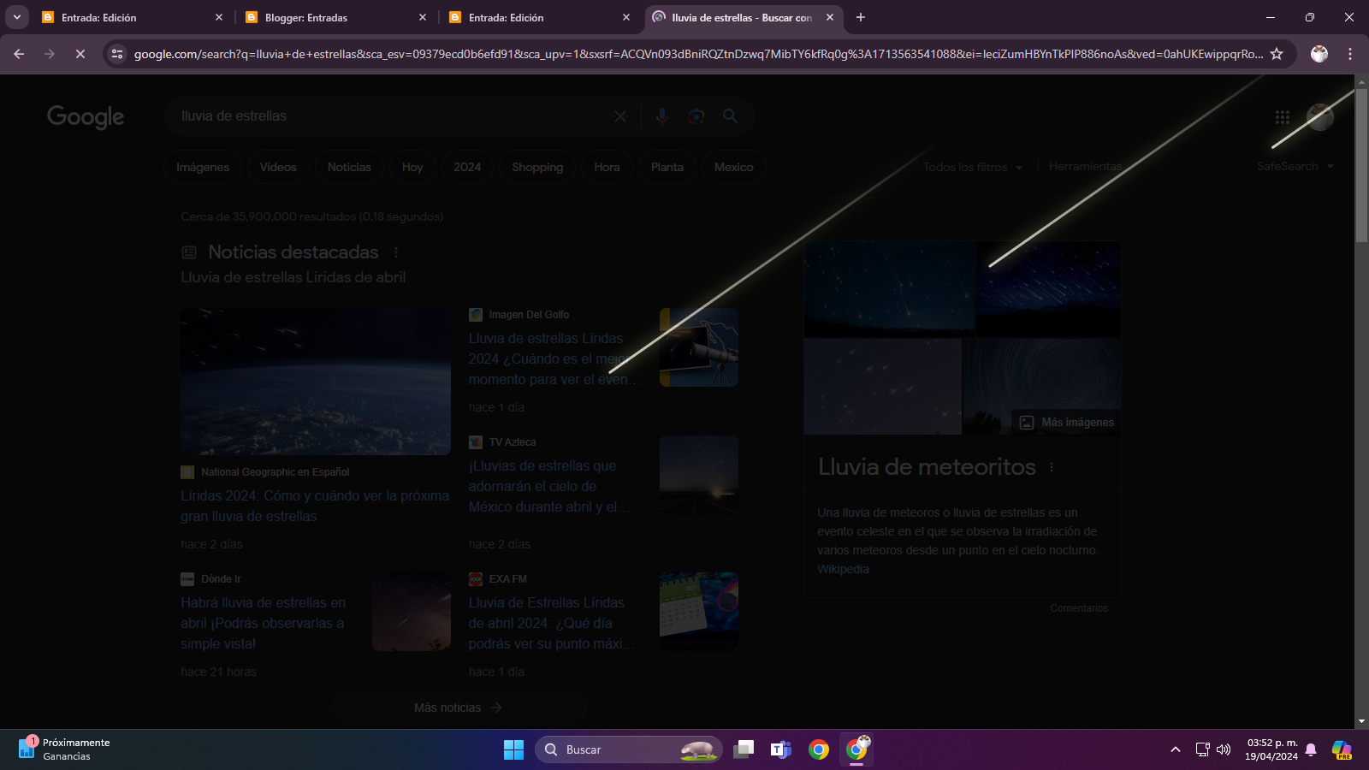The width and height of the screenshot is (1369, 770).
Task: Click the browser address bar URL
Action: point(697,54)
